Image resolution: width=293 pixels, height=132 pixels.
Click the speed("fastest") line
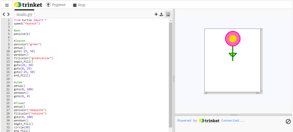tap(27, 23)
